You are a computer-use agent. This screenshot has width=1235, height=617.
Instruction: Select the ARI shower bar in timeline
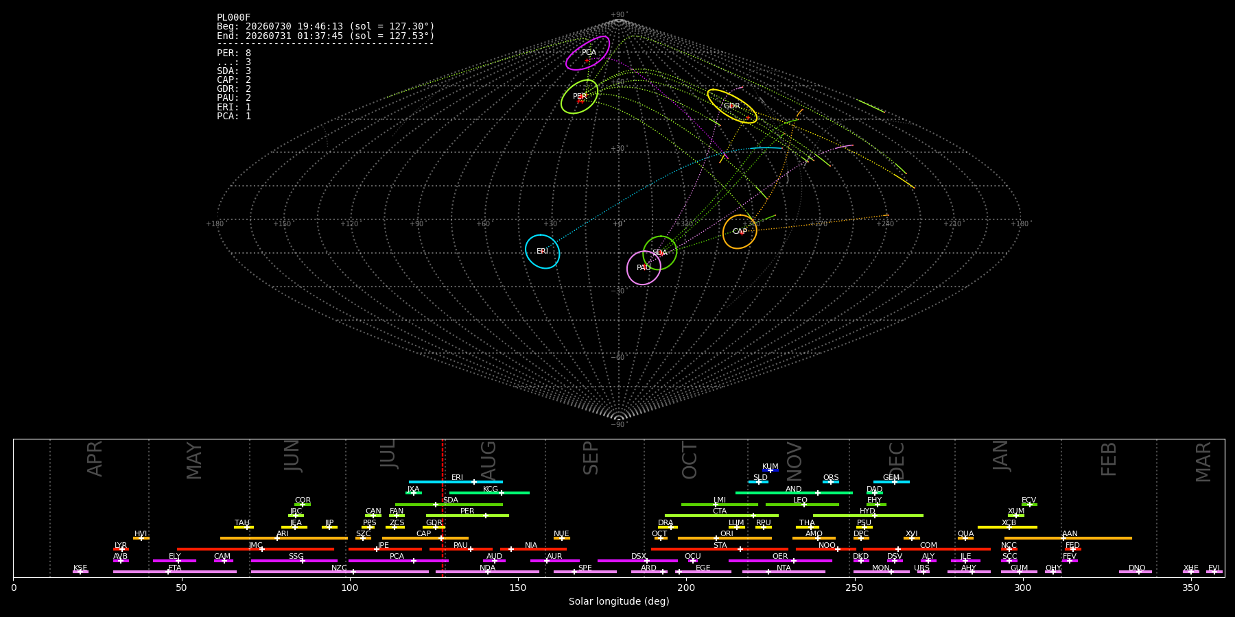(284, 538)
